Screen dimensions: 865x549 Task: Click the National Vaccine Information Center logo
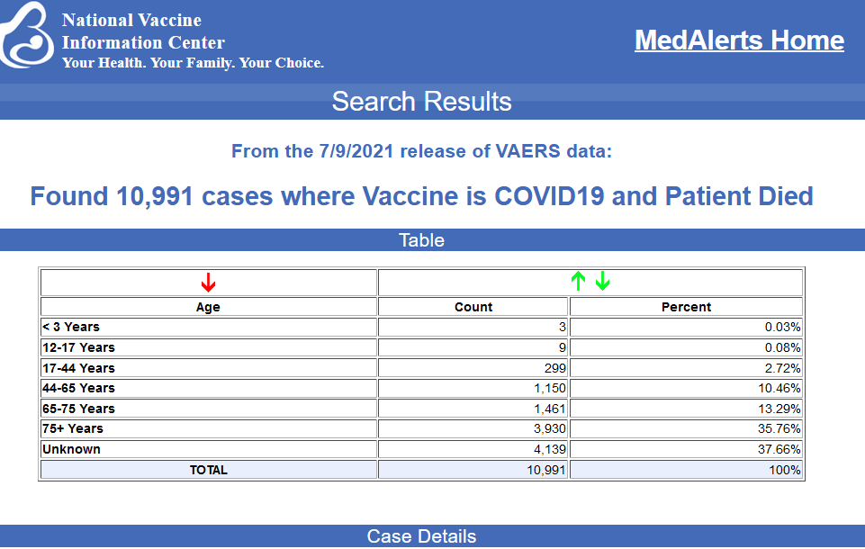pos(28,35)
